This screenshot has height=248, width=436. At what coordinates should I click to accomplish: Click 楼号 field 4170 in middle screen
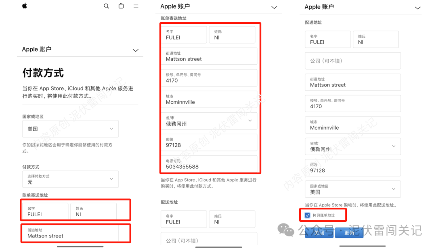tap(209, 78)
